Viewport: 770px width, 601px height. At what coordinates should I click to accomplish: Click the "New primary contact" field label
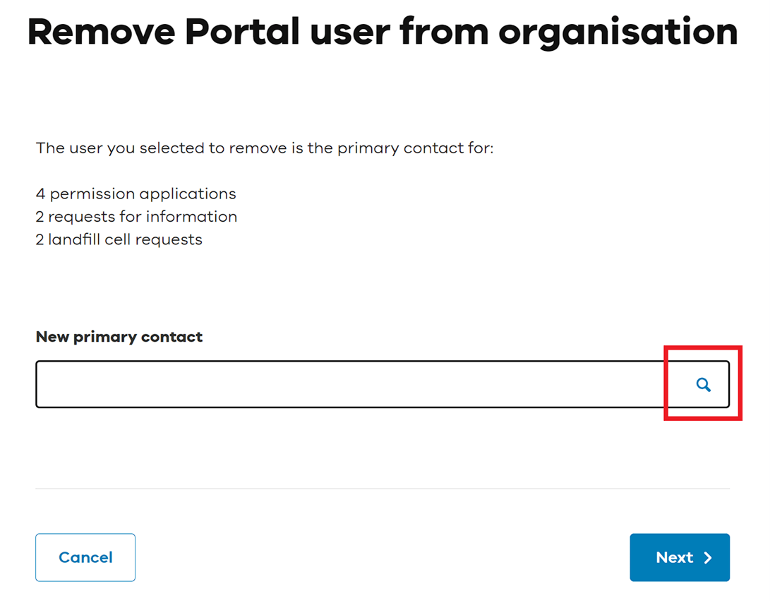[119, 337]
